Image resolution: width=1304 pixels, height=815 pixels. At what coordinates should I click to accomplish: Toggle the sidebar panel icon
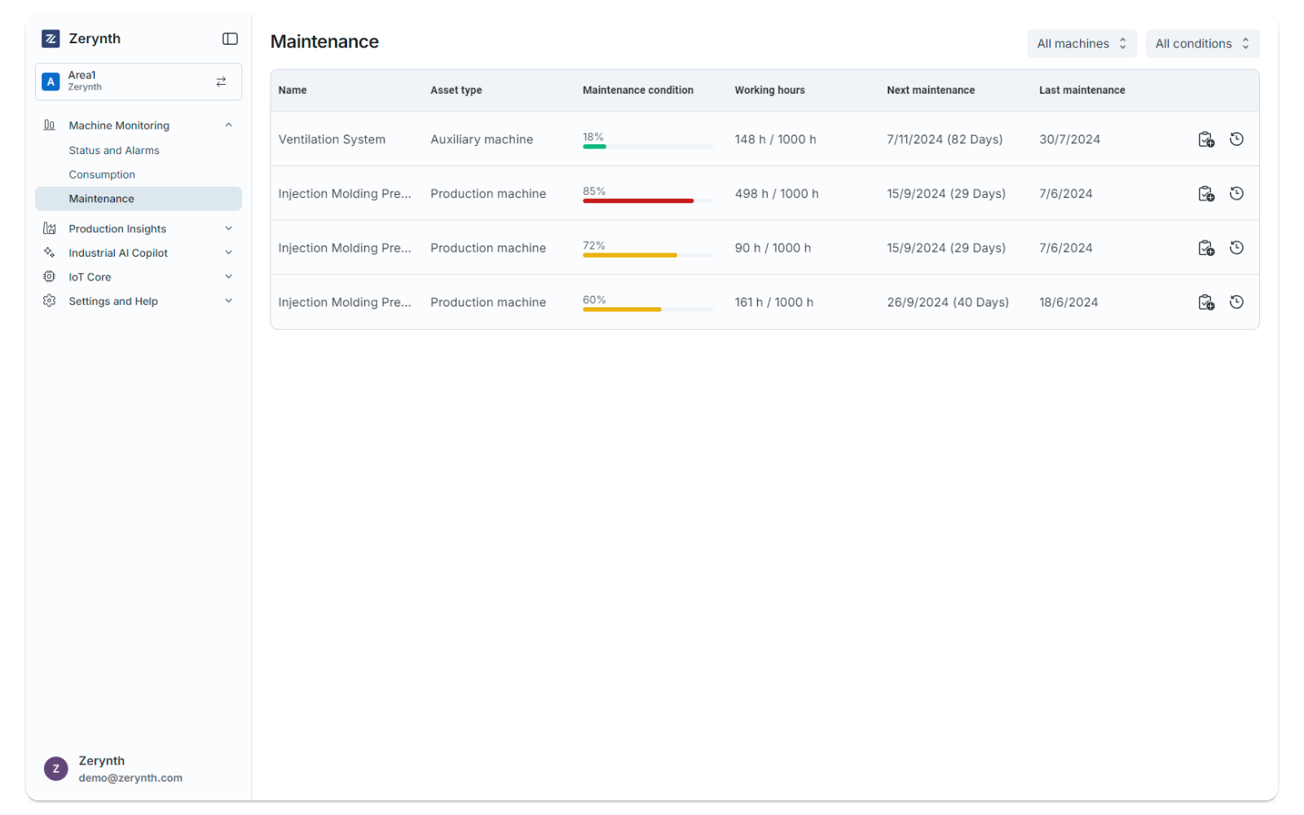[230, 38]
